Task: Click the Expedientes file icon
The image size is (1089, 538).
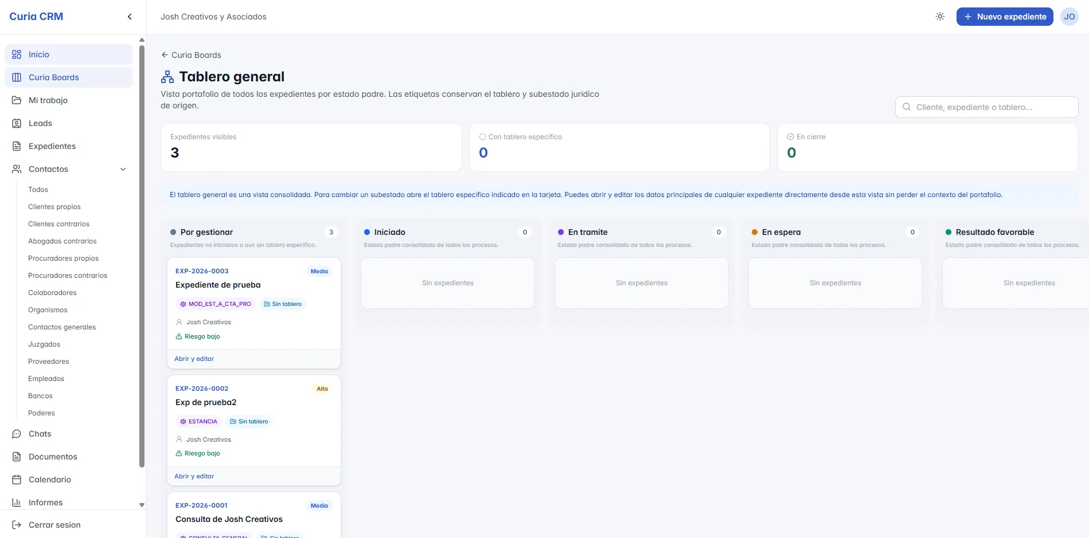Action: point(17,146)
